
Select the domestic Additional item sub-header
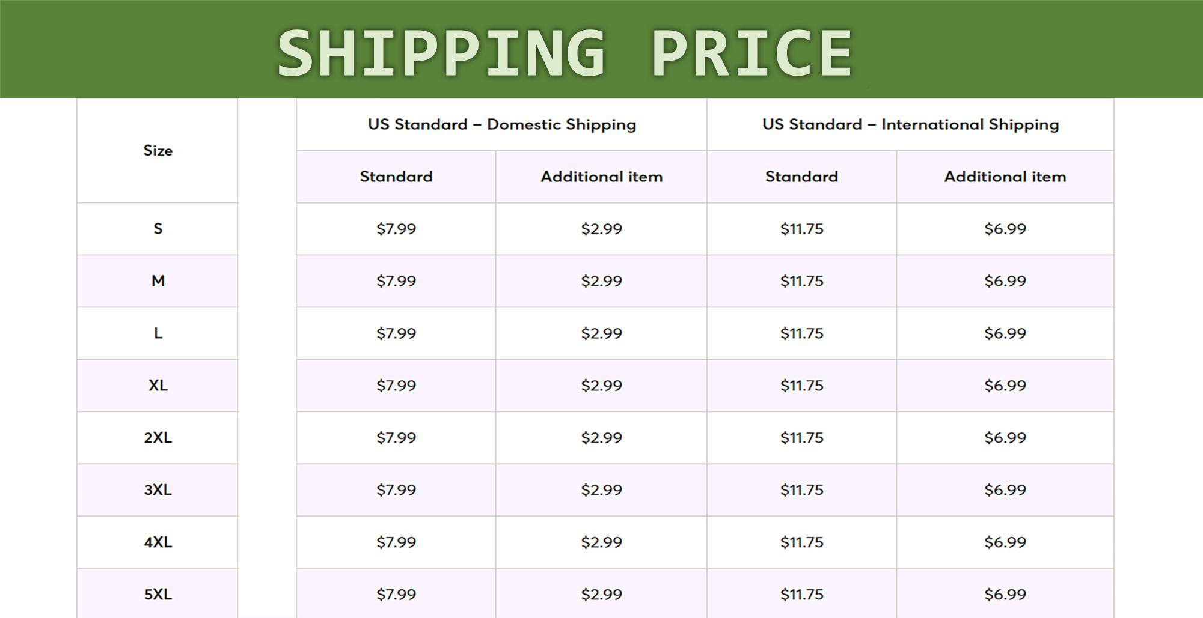(602, 177)
